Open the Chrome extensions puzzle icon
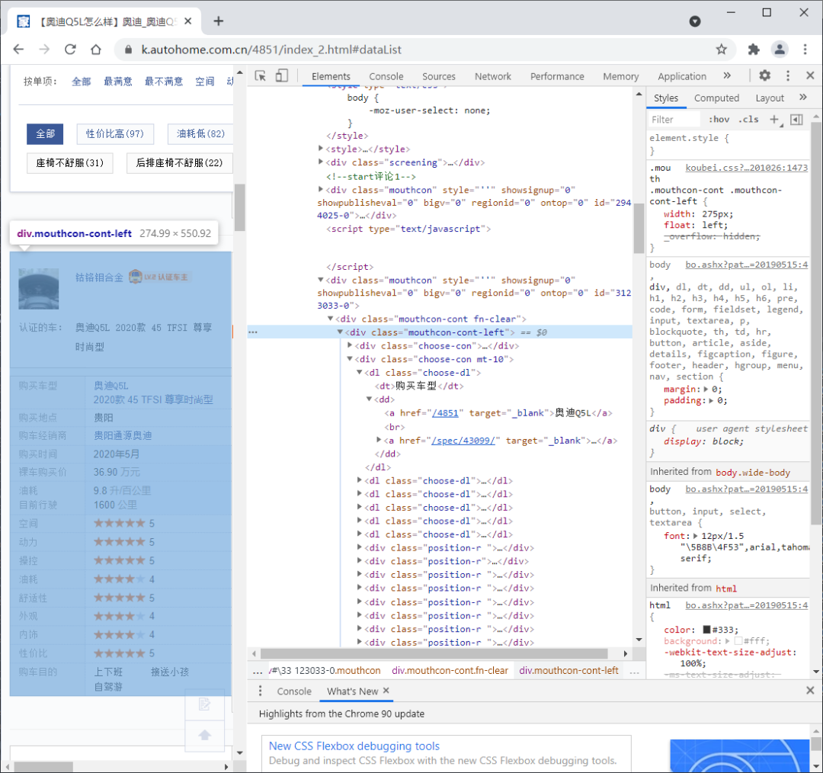 tap(754, 50)
